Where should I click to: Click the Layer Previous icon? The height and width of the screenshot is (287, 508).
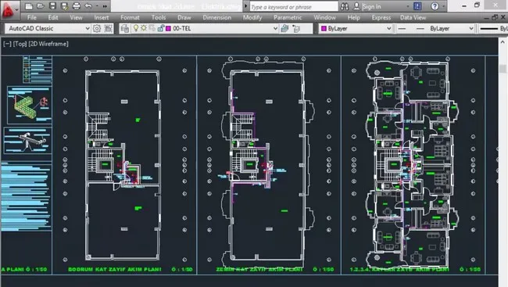tap(296, 28)
